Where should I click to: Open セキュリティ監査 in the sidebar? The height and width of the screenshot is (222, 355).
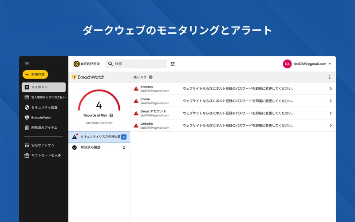point(41,107)
